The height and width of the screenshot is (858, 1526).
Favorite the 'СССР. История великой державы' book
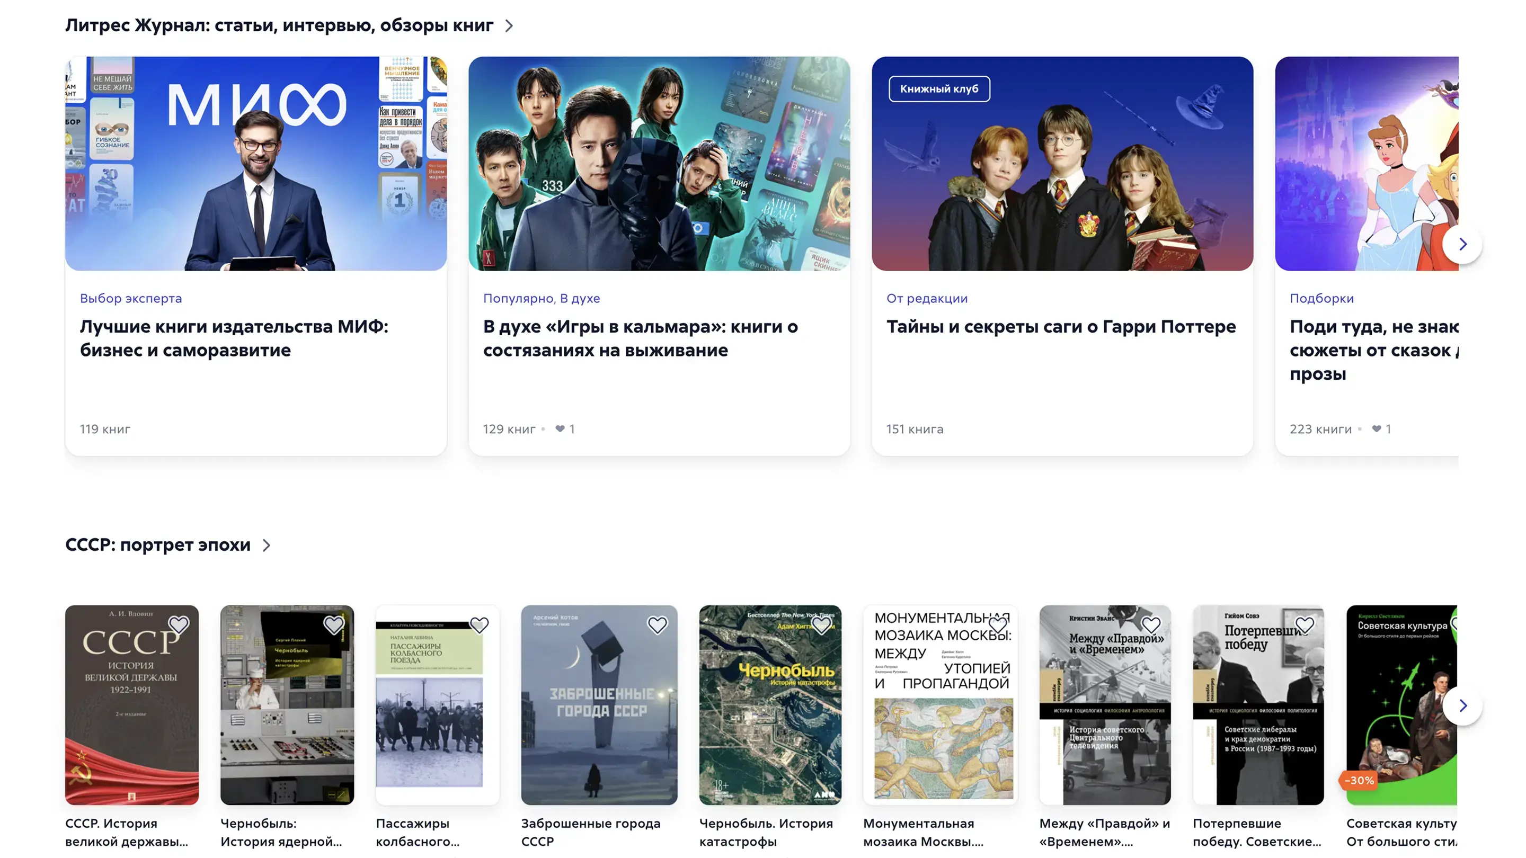coord(179,624)
